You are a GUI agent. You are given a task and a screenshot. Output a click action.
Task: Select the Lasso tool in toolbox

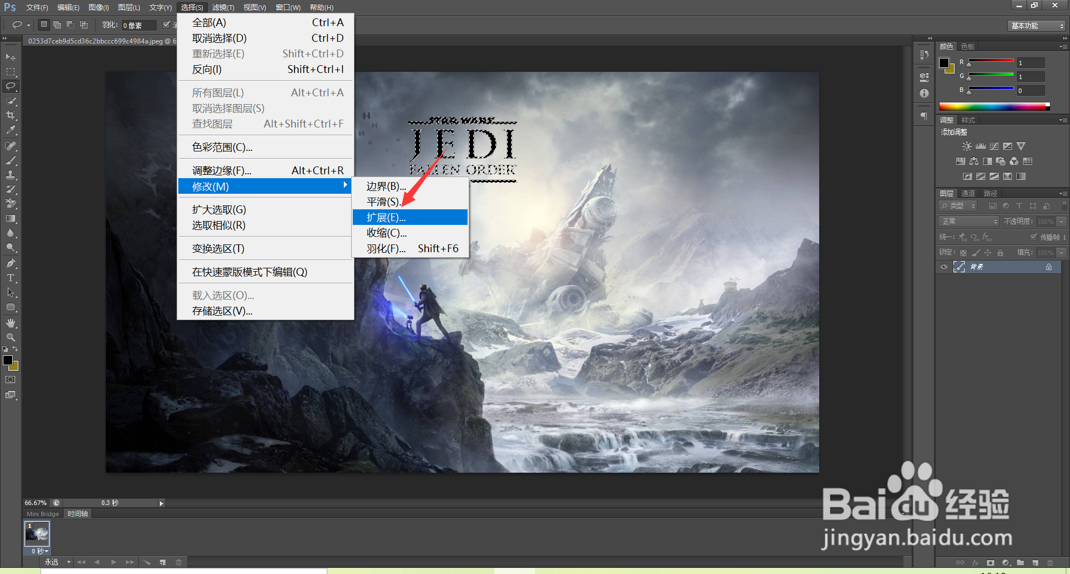click(x=11, y=86)
